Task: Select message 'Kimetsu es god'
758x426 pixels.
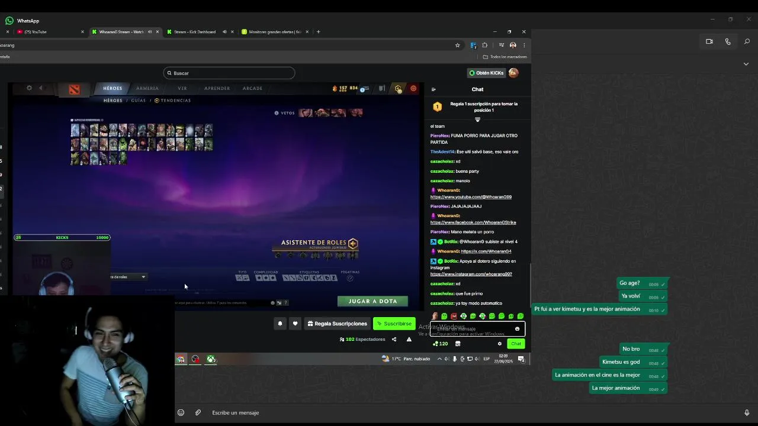Action: tap(633, 362)
